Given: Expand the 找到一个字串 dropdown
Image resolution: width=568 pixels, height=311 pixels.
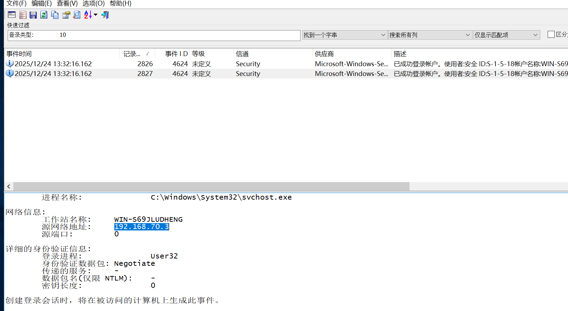Looking at the screenshot, I should [x=345, y=35].
